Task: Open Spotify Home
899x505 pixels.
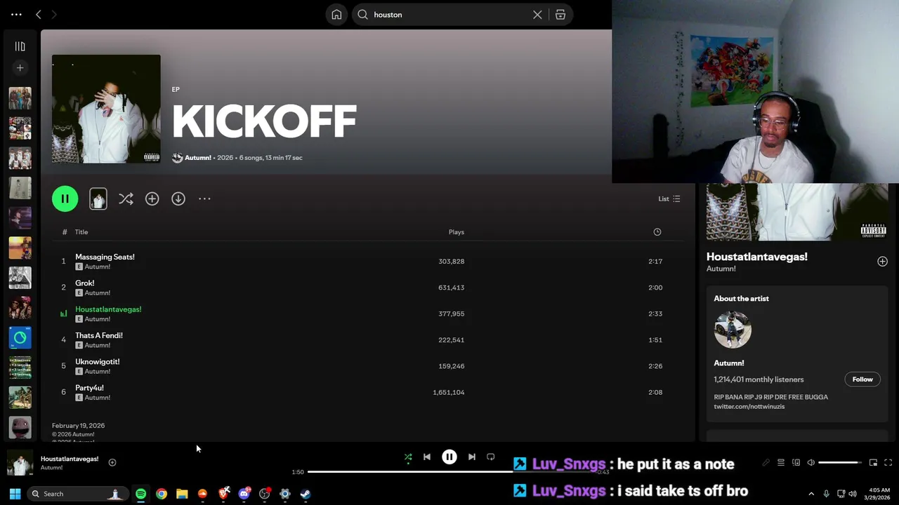Action: [336, 14]
